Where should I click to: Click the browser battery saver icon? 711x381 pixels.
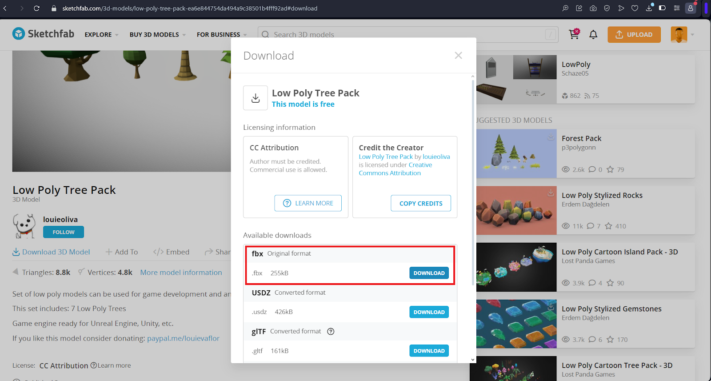click(662, 8)
